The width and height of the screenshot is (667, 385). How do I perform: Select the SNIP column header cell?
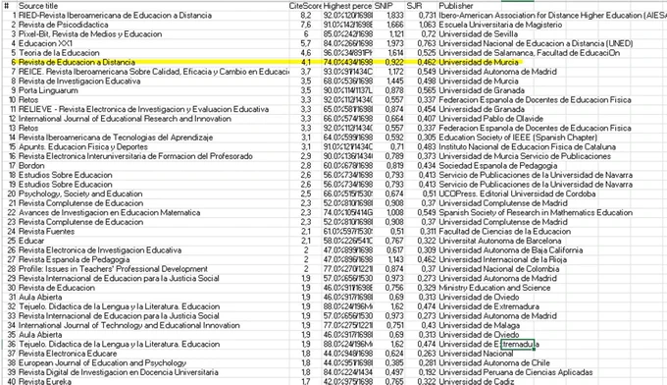[x=384, y=6]
